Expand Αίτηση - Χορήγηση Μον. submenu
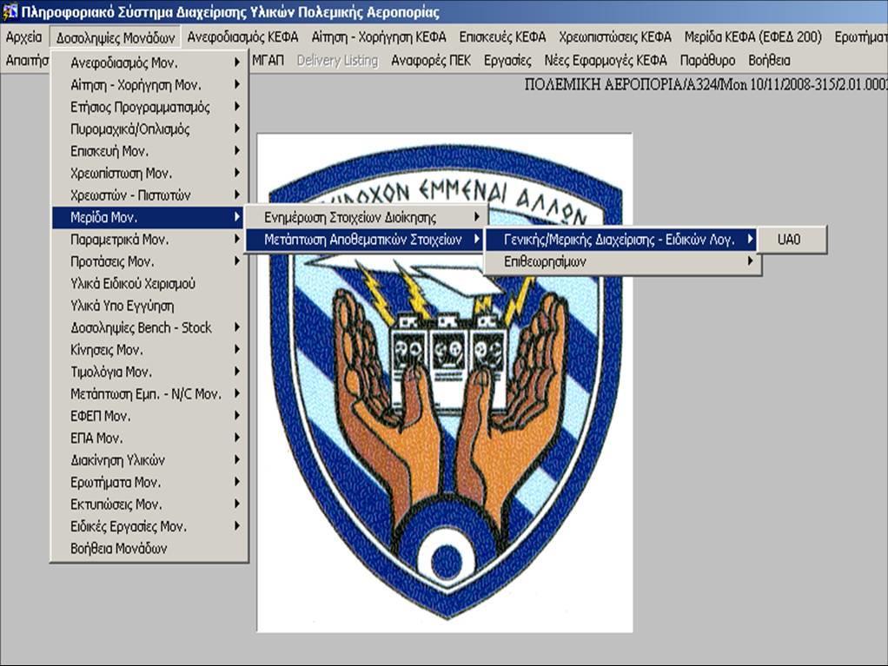 [149, 85]
